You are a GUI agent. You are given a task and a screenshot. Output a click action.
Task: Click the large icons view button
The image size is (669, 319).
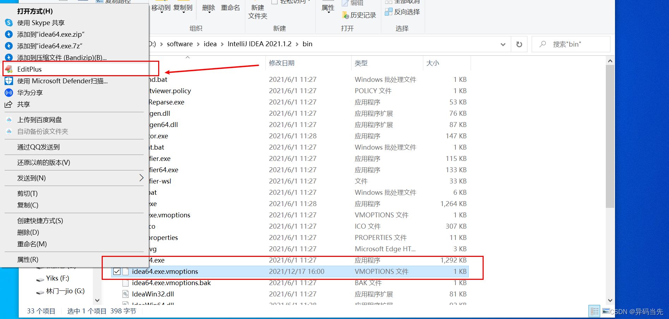coord(606,311)
